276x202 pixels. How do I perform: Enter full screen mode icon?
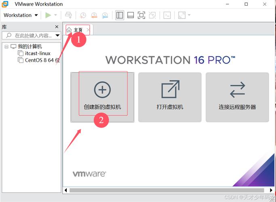(141, 15)
